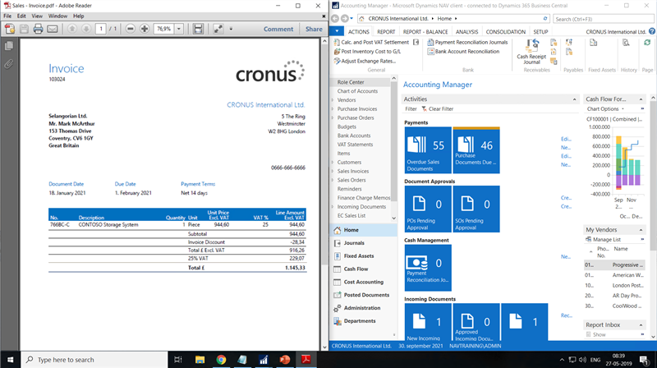Click the NAV back navigation arrow

point(335,18)
